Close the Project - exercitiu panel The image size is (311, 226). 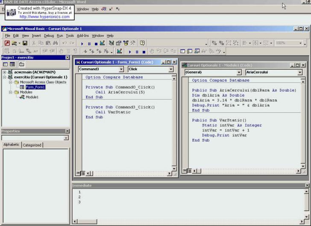67,57
